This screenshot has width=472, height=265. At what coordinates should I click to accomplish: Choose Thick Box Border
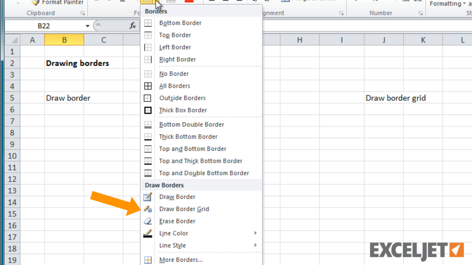point(183,110)
